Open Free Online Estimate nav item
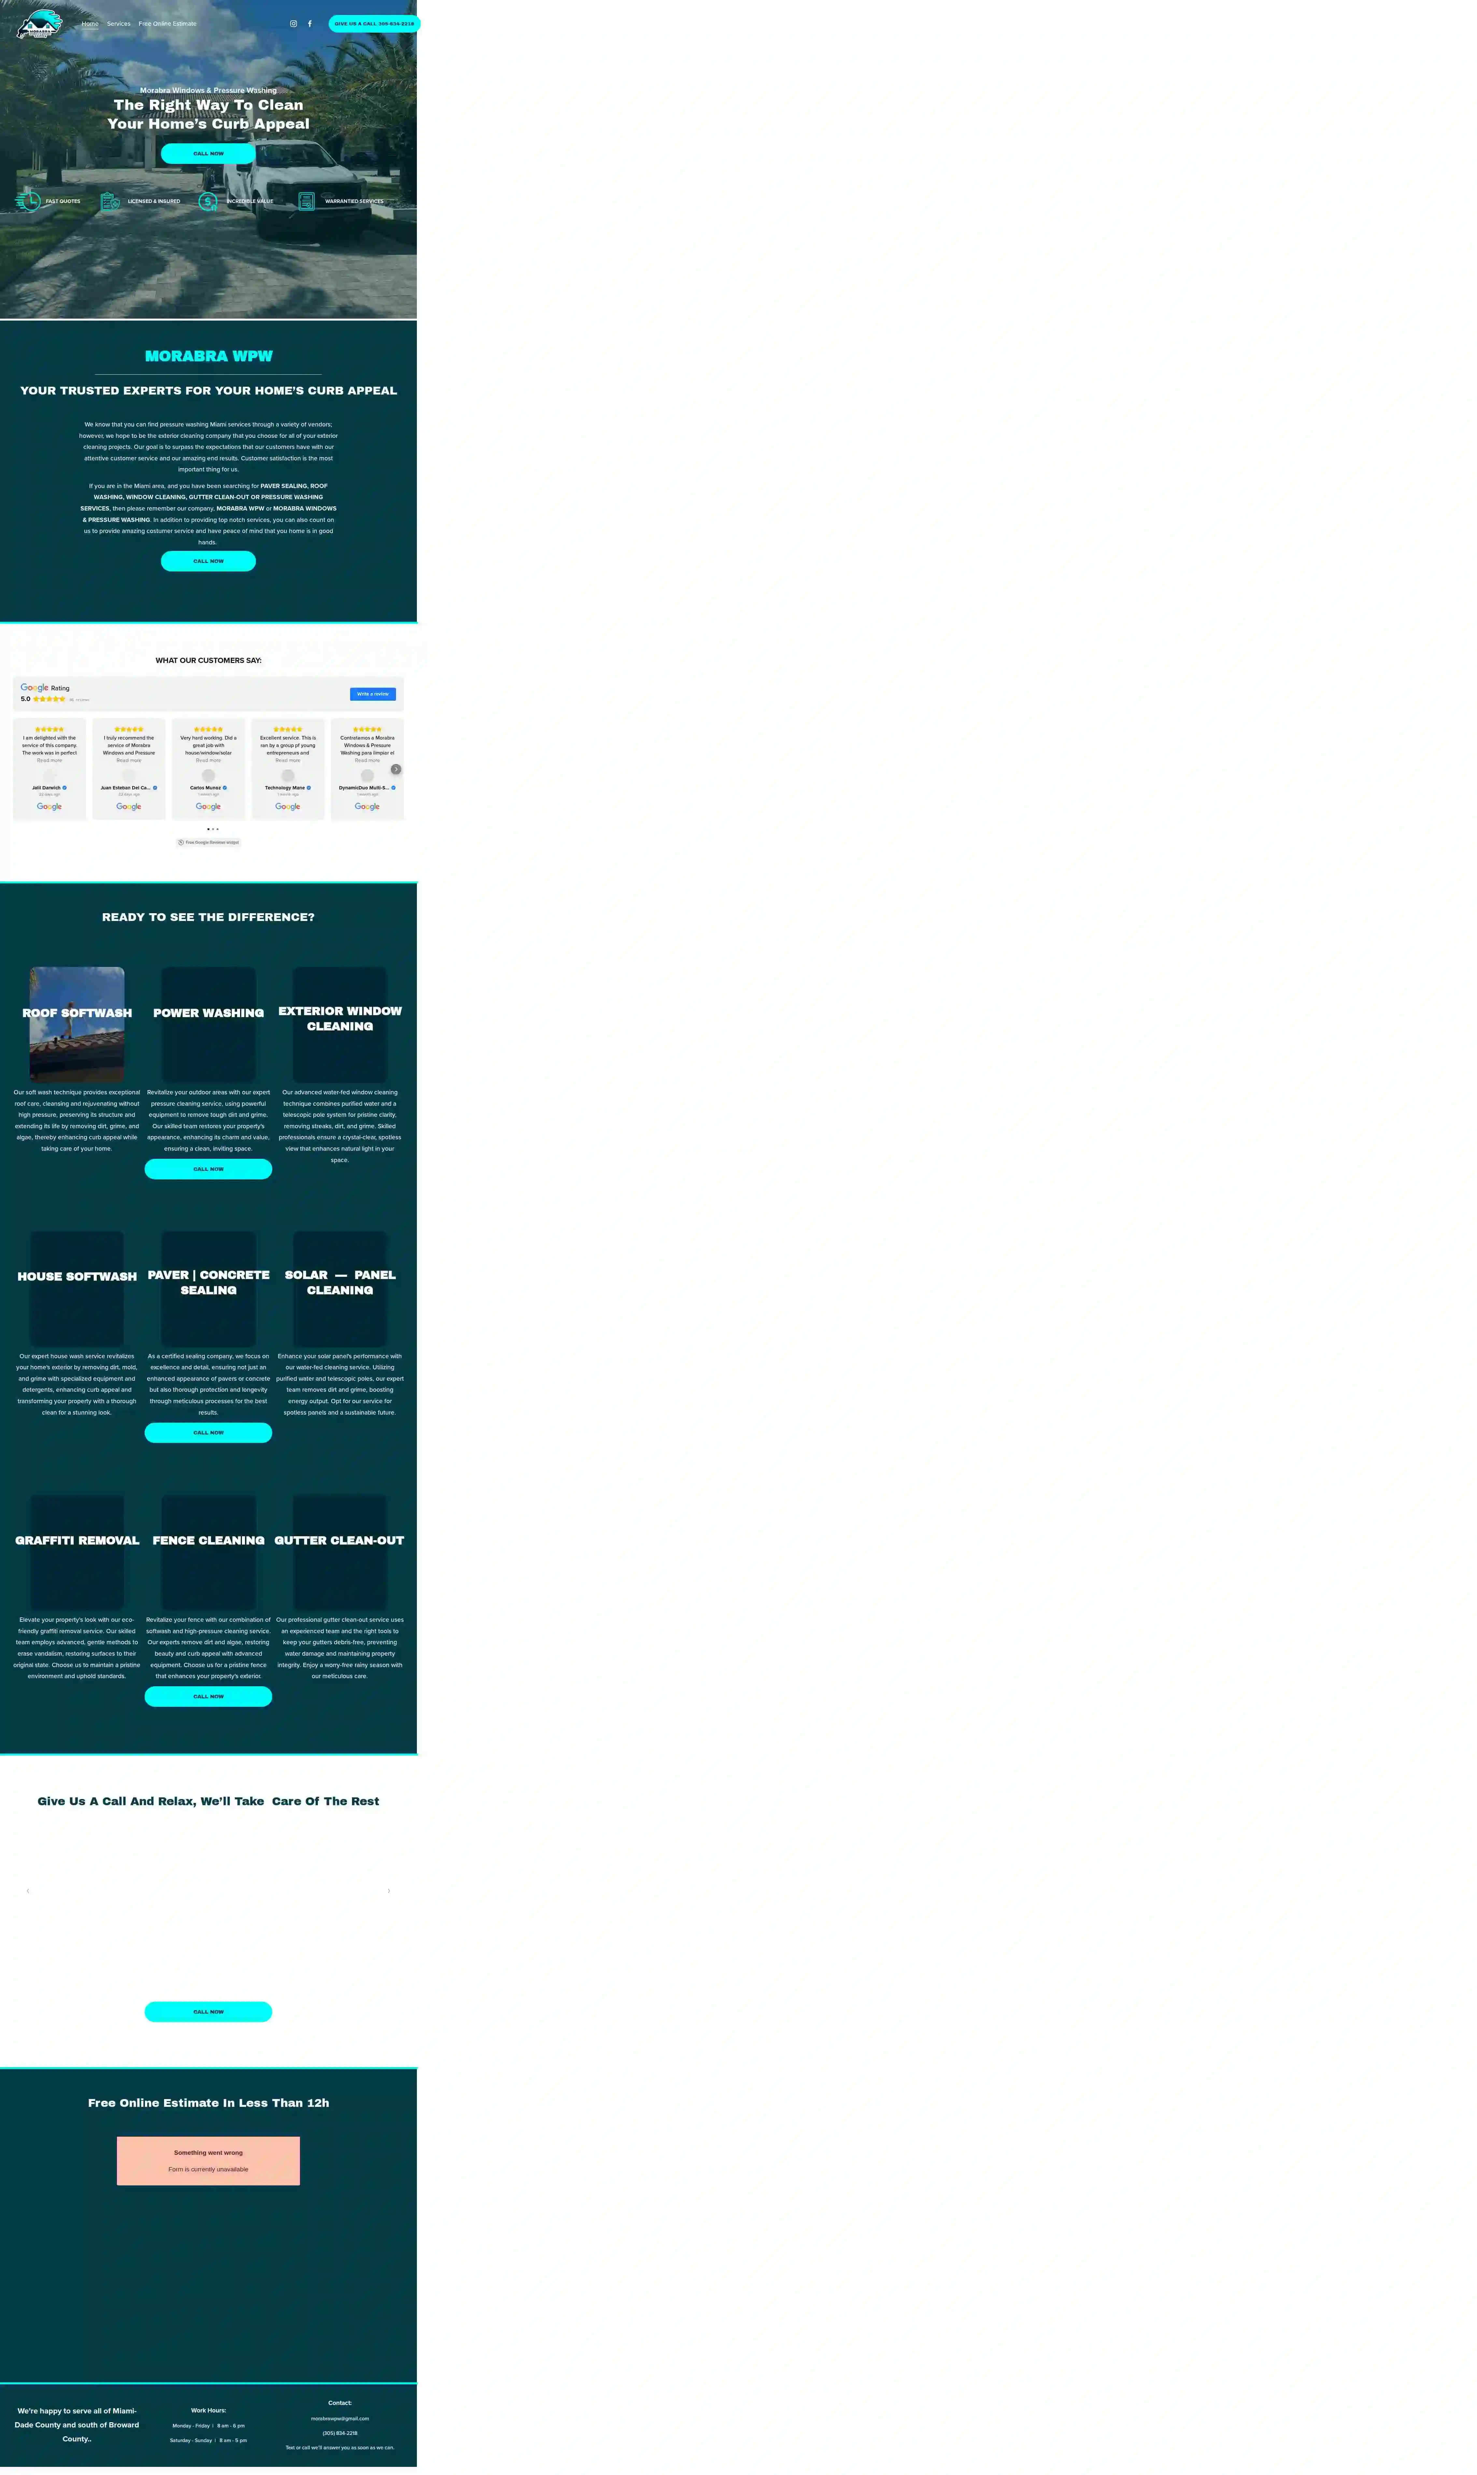This screenshot has width=1477, height=2475. pos(167,24)
